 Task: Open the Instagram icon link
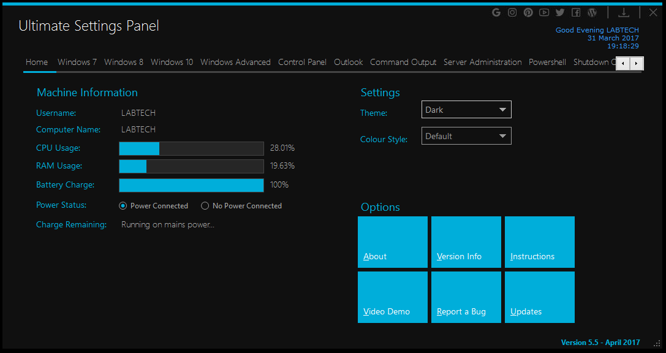click(x=512, y=12)
